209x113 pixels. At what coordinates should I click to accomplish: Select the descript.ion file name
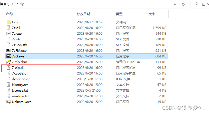click(21, 79)
